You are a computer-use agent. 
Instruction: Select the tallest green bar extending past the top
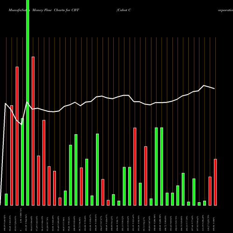pos(27,103)
